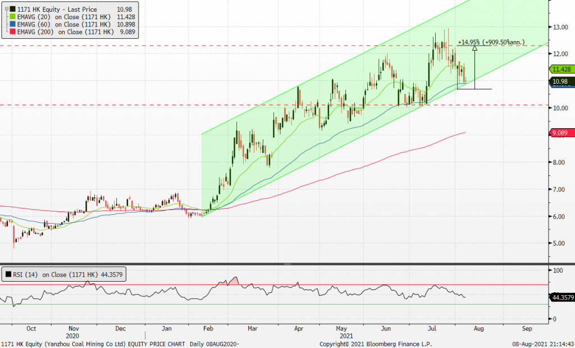Click the Sep label on date axis
Screen dimensions: 575x348
pos(527,328)
